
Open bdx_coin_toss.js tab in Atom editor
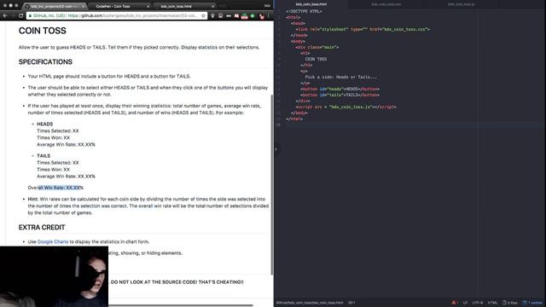(461, 4)
